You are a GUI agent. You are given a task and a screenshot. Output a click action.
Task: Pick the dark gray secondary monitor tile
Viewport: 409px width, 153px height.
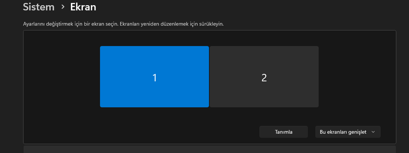point(264,76)
